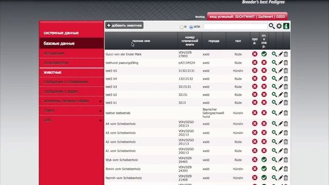View details of test3 b5
The height and width of the screenshot is (185, 329).
[274, 70]
